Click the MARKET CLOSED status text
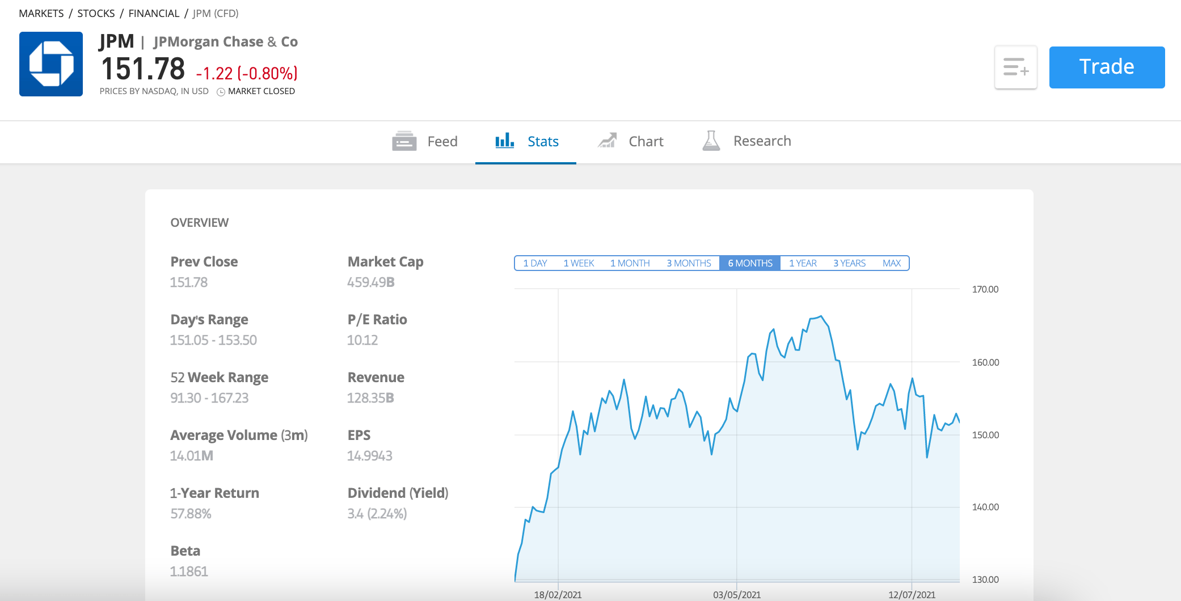The width and height of the screenshot is (1181, 601). [261, 91]
